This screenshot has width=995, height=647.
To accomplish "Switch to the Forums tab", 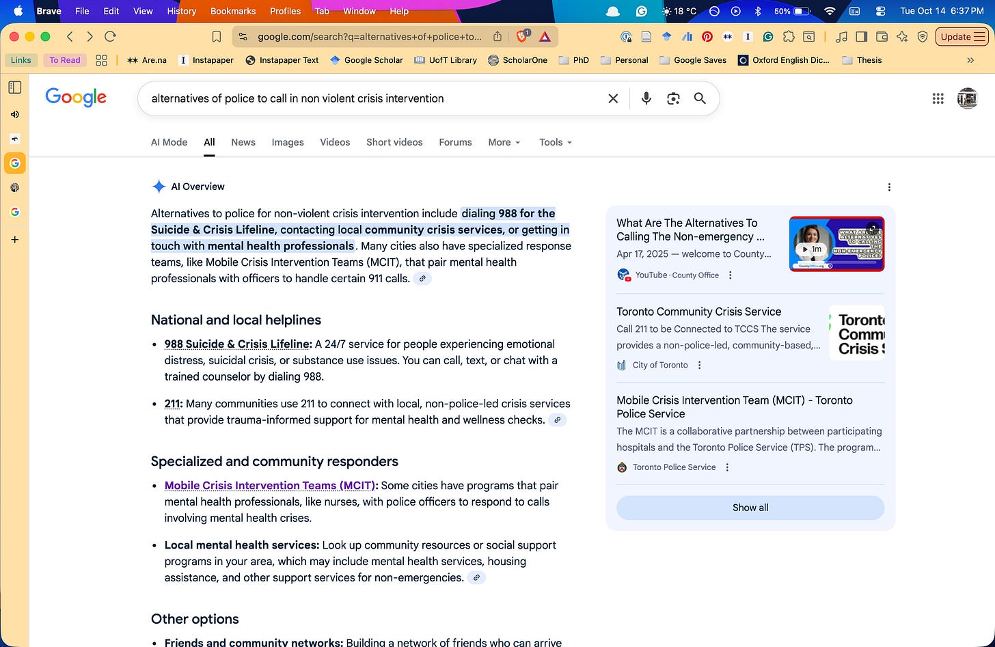I will point(455,142).
